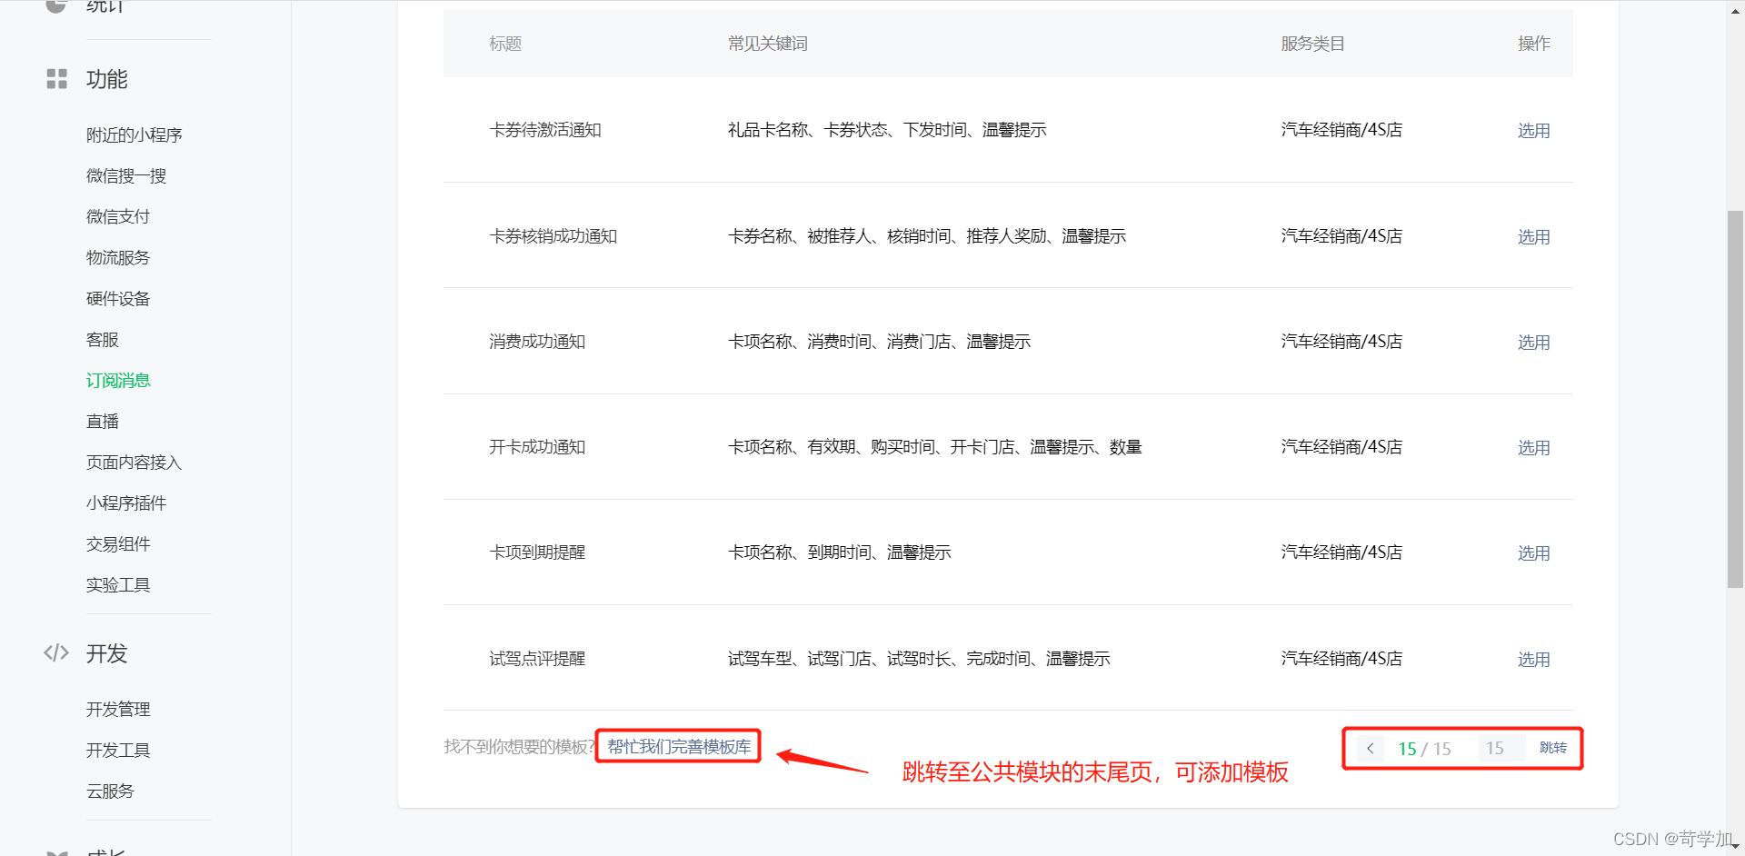Click keywords 卡项名称、消费时间、消费门店、温馨提示
The height and width of the screenshot is (856, 1745).
coord(879,342)
